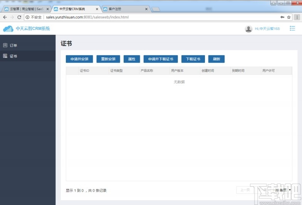Click the 证书 sidebar icon
The width and height of the screenshot is (302, 205).
(5, 56)
